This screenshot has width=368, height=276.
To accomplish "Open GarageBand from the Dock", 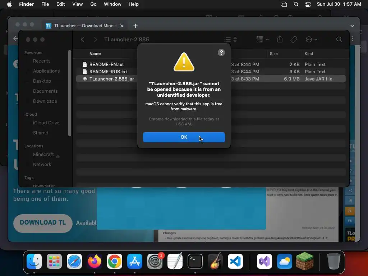I will [215, 261].
